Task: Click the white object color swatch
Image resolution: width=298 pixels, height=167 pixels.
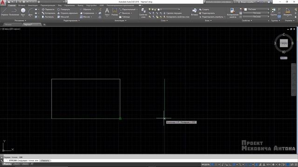Action: (x=245, y=9)
